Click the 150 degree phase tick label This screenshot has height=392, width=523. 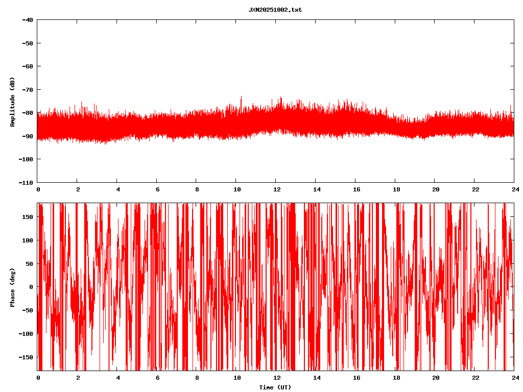click(x=28, y=217)
